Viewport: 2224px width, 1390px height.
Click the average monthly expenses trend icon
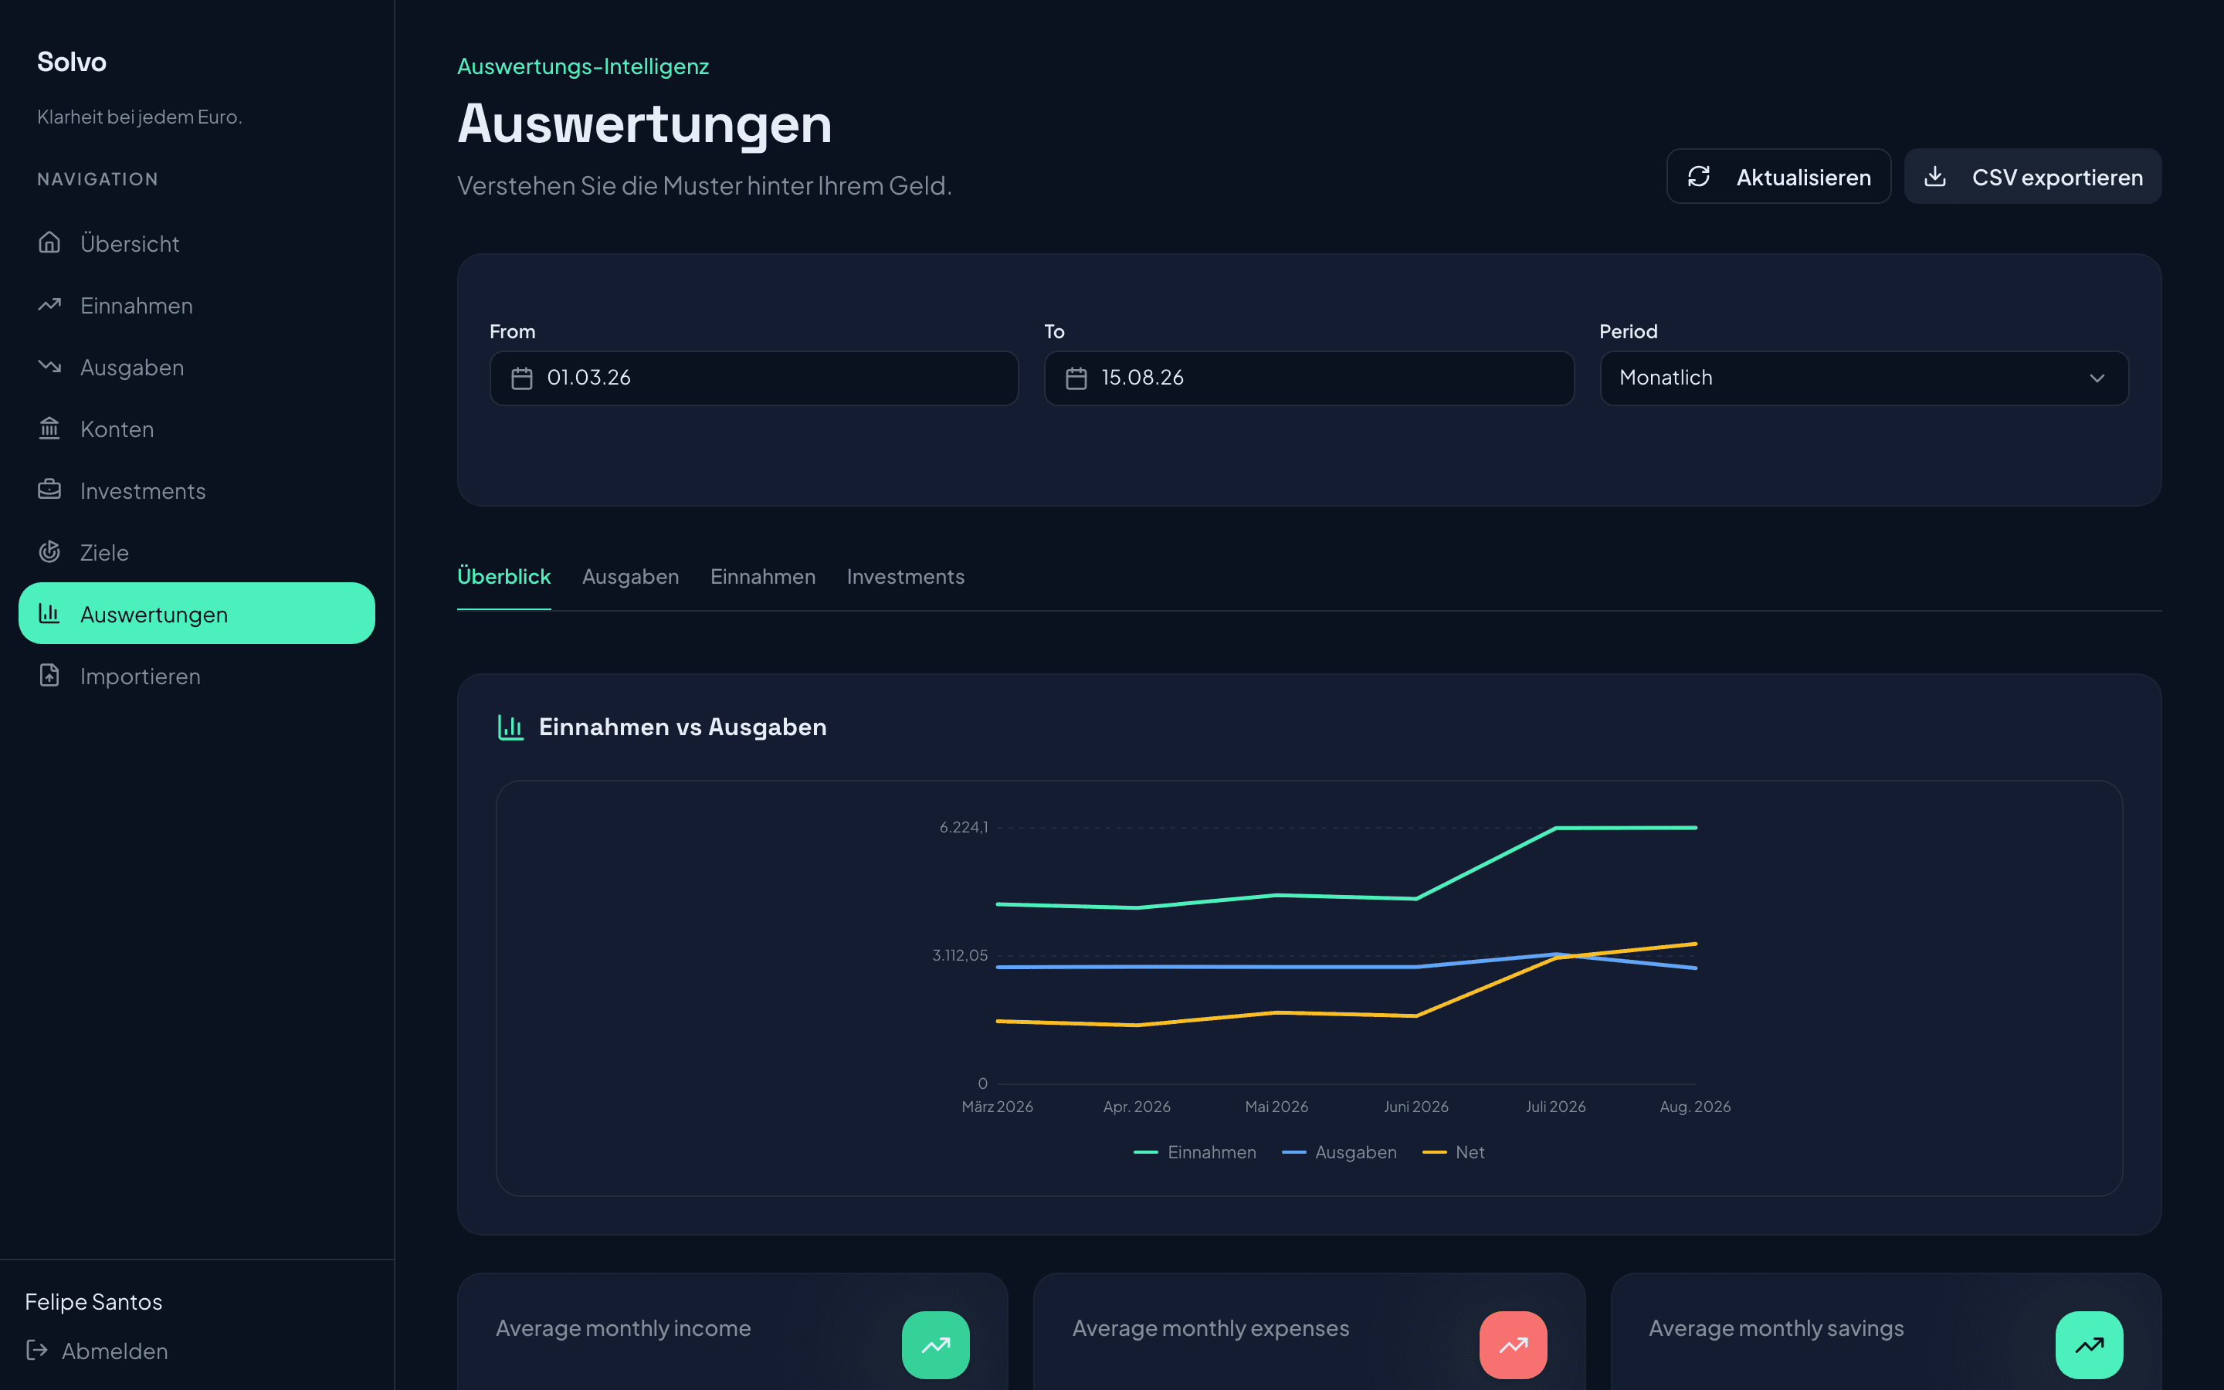pos(1513,1345)
